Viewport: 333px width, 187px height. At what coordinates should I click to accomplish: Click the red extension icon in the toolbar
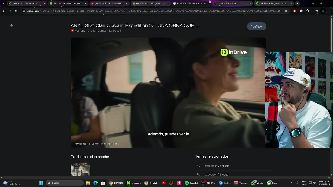[295, 11]
